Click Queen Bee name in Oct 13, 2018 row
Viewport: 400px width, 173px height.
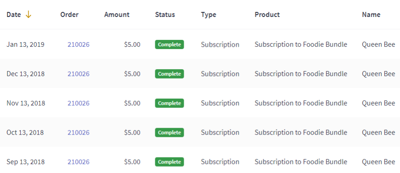378,133
